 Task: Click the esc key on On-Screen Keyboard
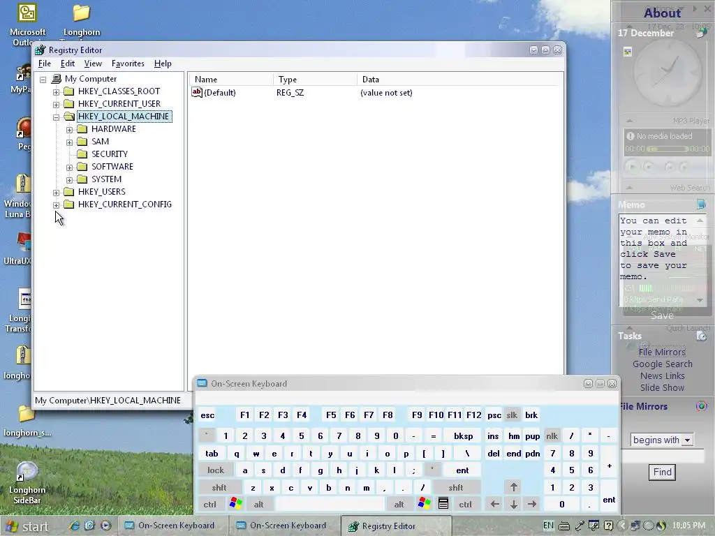207,415
